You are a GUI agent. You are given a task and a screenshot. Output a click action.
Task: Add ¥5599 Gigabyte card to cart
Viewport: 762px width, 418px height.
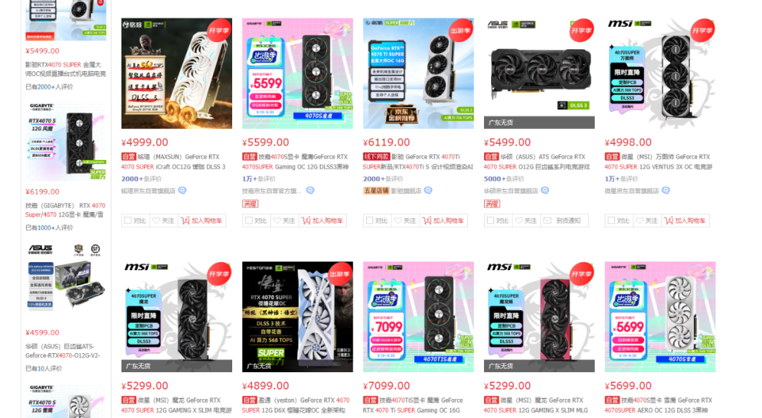pyautogui.click(x=323, y=221)
